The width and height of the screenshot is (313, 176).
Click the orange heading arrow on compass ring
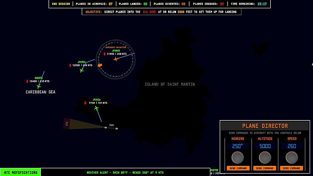coord(100,65)
